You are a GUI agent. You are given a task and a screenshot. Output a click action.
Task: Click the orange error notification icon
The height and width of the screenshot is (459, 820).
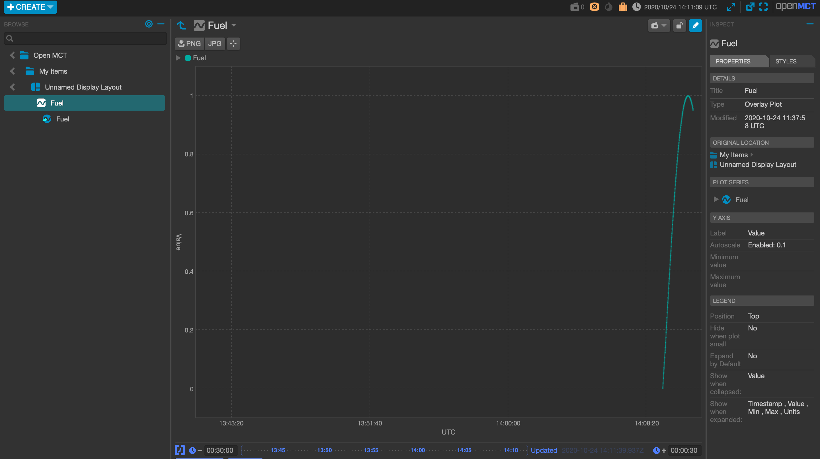tap(594, 7)
